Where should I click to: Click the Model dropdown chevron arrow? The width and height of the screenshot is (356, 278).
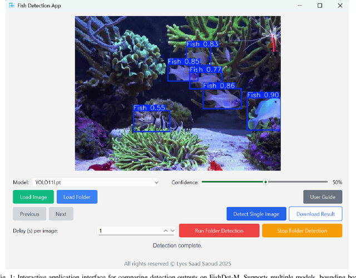[156, 182]
